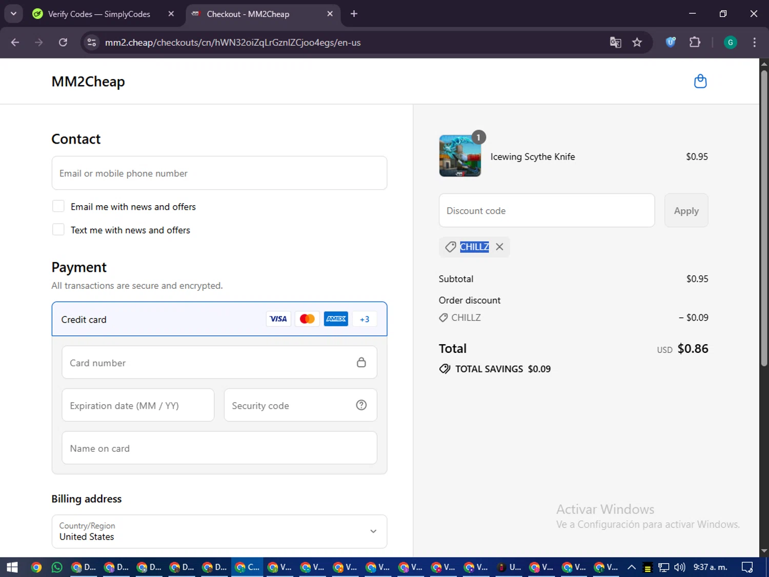The width and height of the screenshot is (769, 577).
Task: Click the Name on card field
Action: (x=219, y=448)
